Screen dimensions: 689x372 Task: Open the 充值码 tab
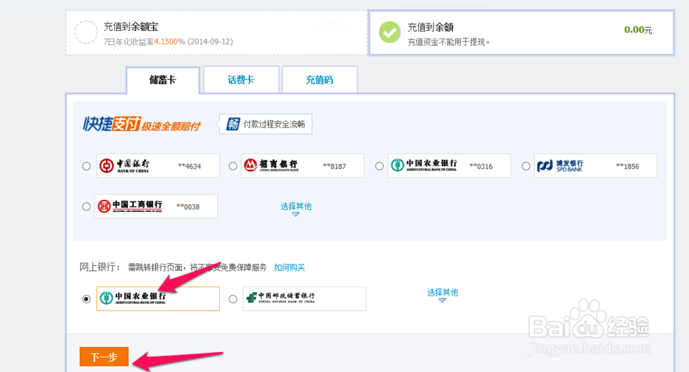(x=320, y=80)
